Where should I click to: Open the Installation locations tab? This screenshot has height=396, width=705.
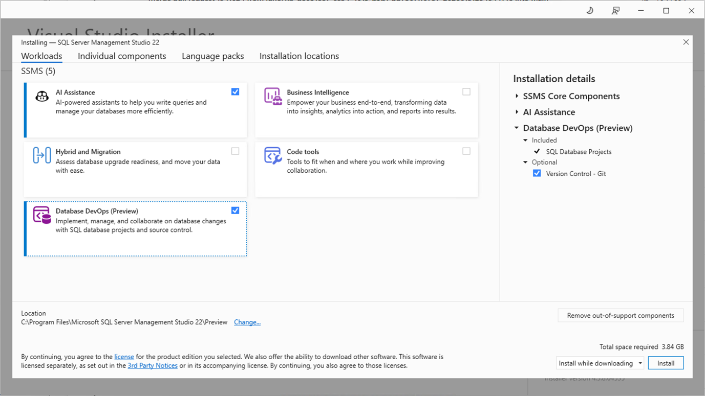[299, 56]
